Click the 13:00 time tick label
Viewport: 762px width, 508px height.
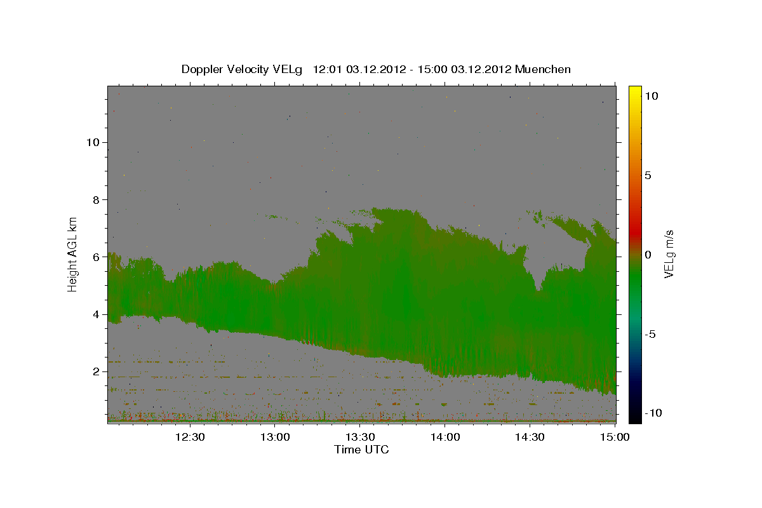pyautogui.click(x=274, y=437)
